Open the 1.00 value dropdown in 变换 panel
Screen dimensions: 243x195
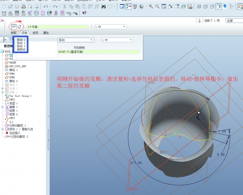coord(131,40)
